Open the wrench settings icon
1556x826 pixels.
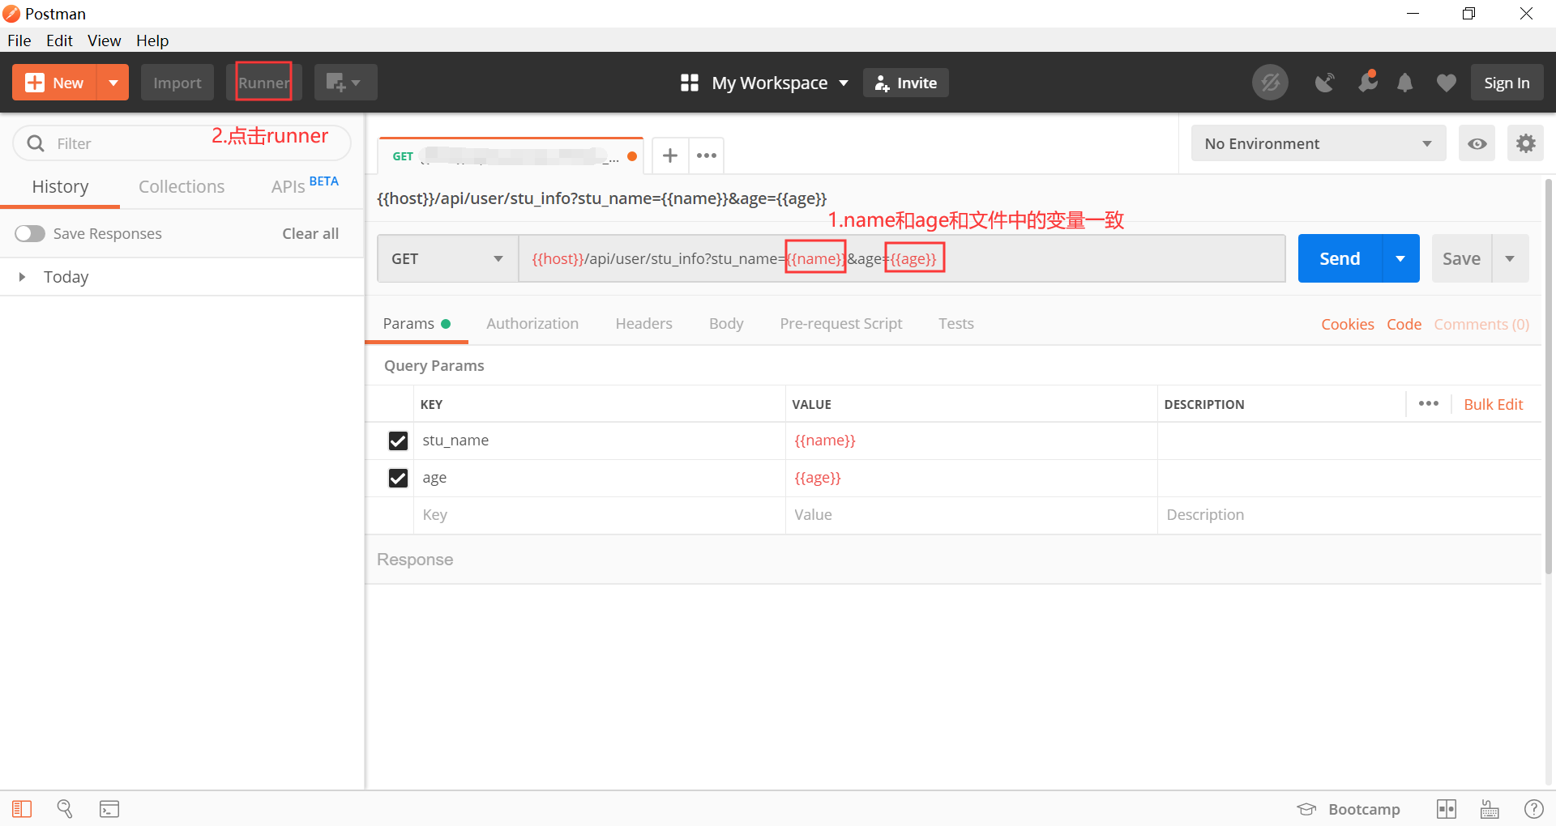(1368, 82)
